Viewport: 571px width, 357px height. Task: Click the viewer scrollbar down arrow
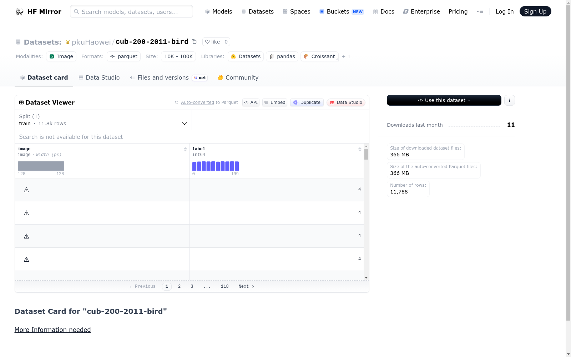click(x=366, y=278)
